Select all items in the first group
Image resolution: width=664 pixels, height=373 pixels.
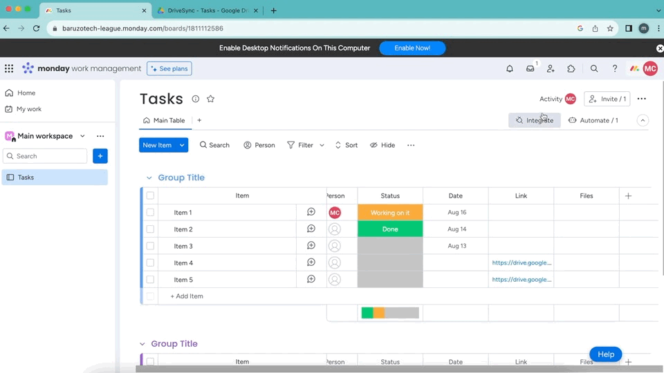click(x=150, y=195)
